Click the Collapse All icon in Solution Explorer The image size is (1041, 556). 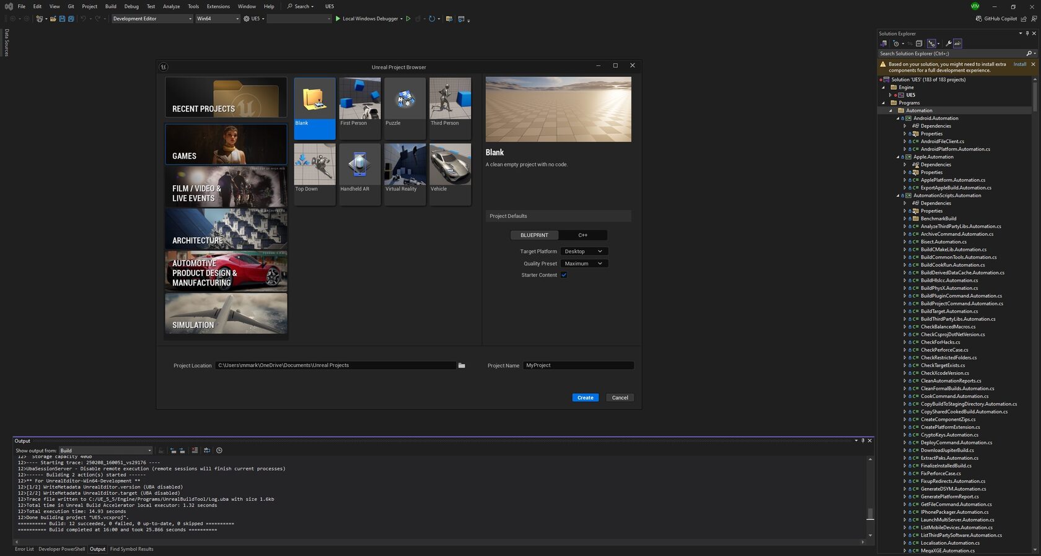point(919,43)
